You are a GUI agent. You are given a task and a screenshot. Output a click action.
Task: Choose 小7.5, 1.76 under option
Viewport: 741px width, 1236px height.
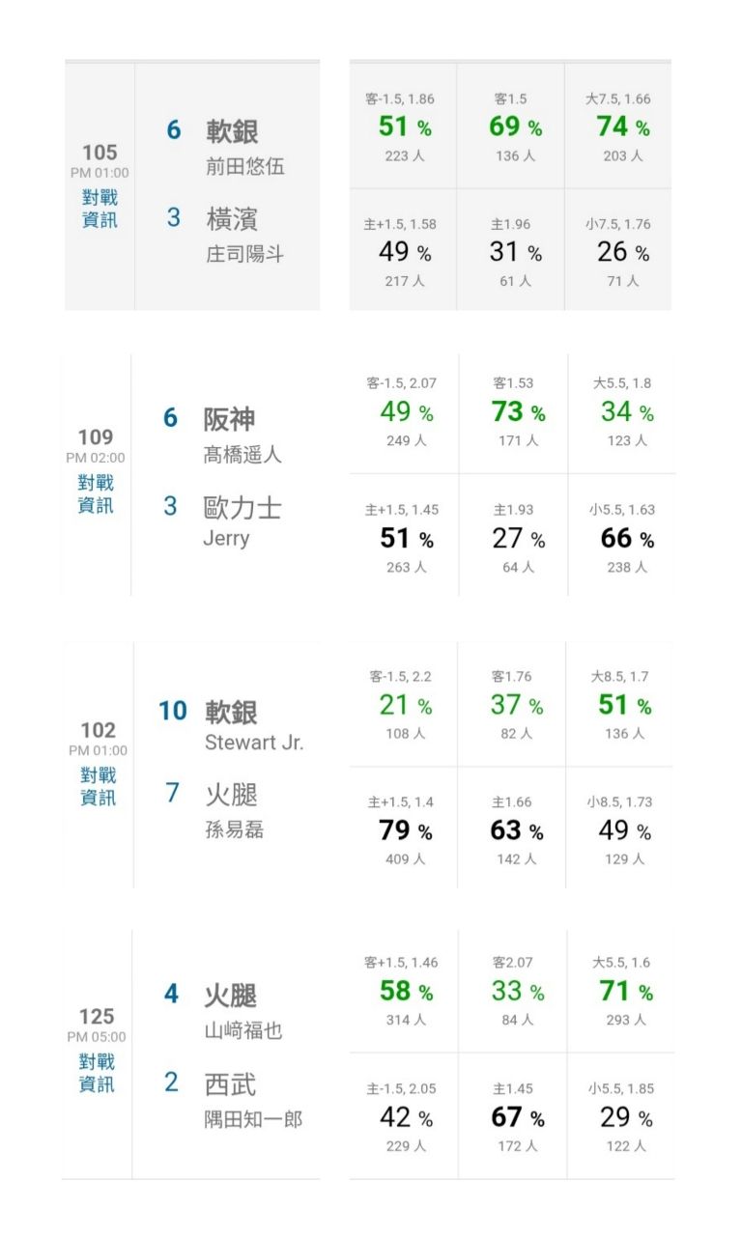[618, 251]
